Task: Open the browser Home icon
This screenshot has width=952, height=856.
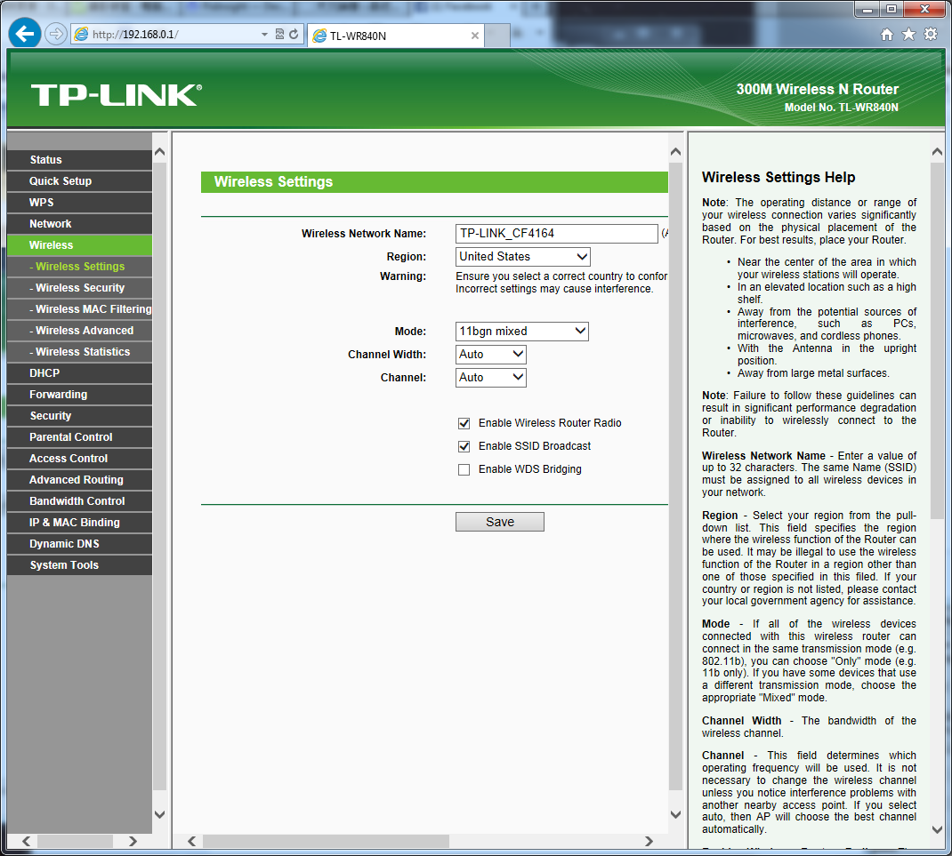Action: pyautogui.click(x=886, y=34)
